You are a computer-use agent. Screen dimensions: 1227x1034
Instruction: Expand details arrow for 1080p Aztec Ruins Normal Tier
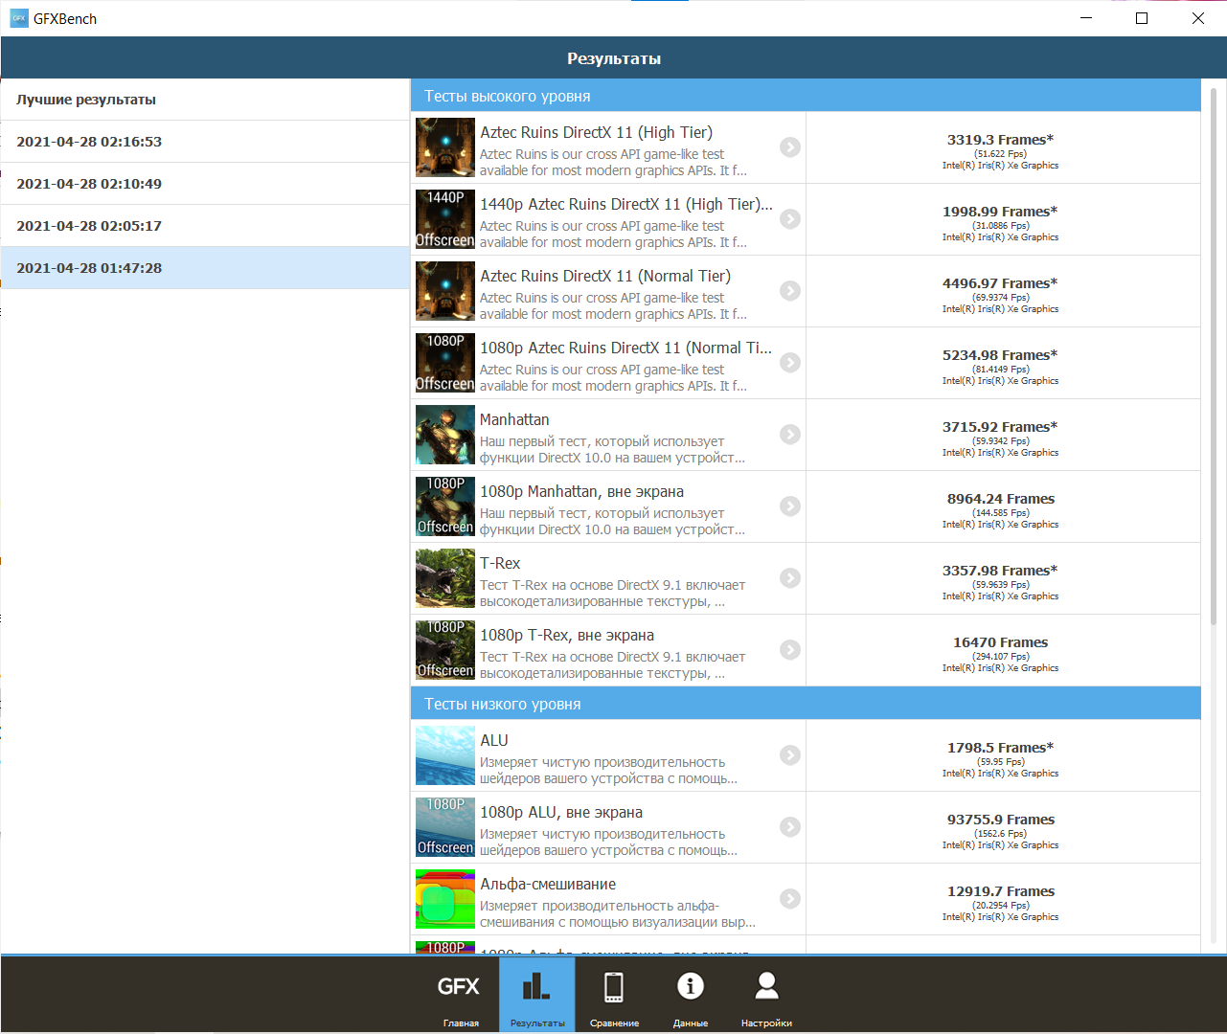[790, 363]
